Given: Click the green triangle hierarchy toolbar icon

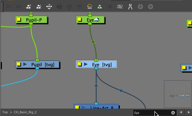Looking at the screenshot, I should click(x=100, y=7).
